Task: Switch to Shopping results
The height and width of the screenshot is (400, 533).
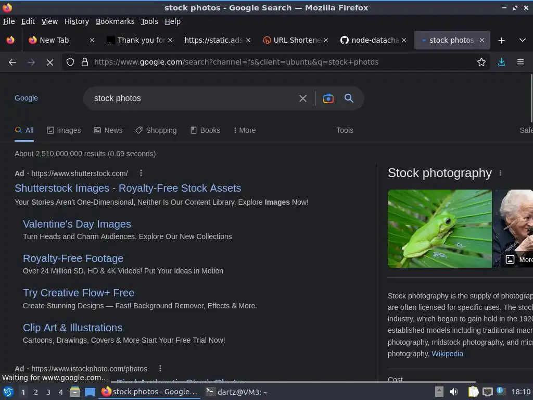Action: tap(156, 130)
